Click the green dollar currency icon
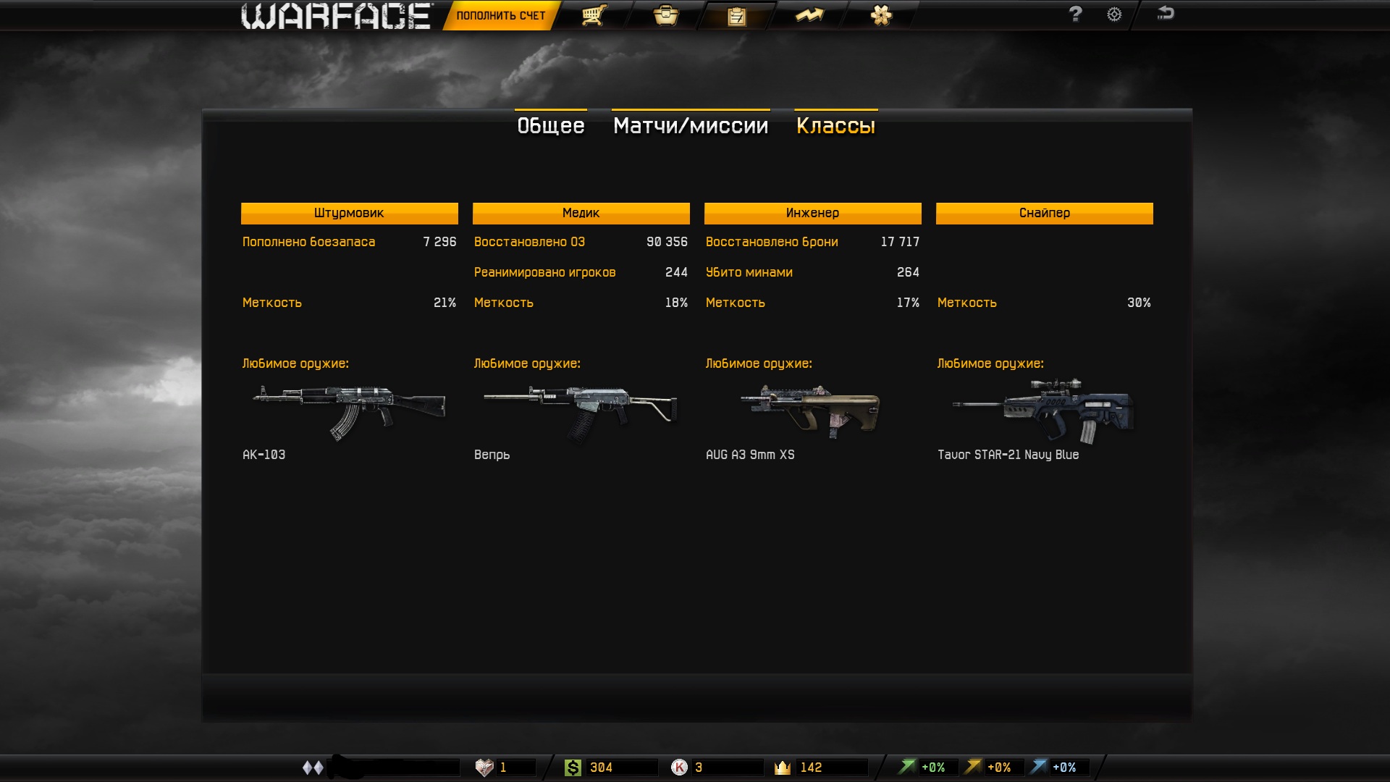The image size is (1390, 782). (573, 768)
